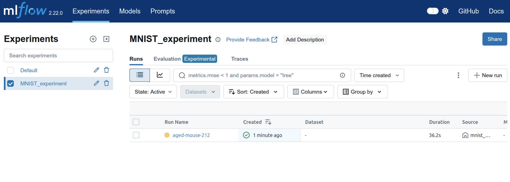Click the '1 minute ago' created cell
This screenshot has width=510, height=182.
[x=269, y=135]
